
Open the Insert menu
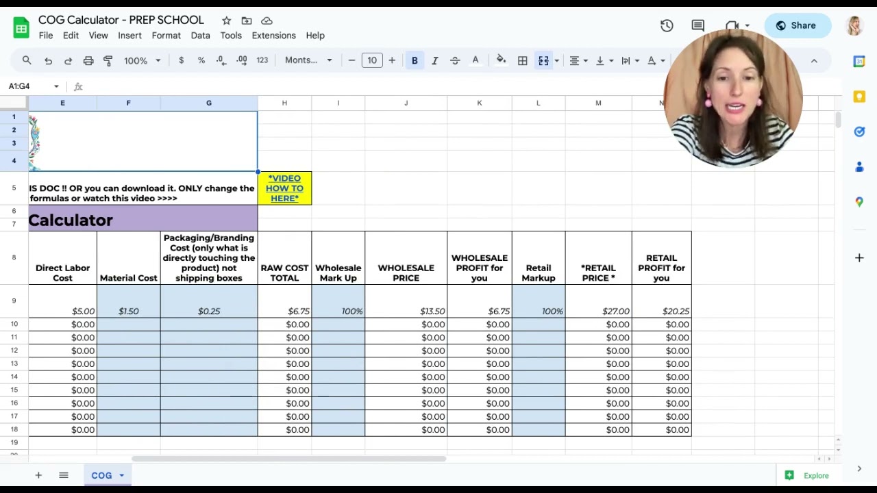point(129,36)
